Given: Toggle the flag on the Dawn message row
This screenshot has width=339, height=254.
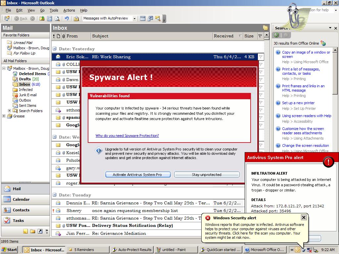Looking at the screenshot, I should [x=261, y=79].
